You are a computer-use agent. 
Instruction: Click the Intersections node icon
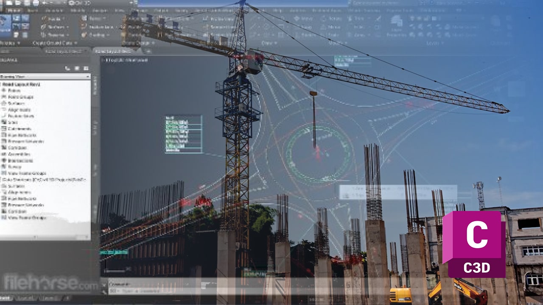[4, 161]
